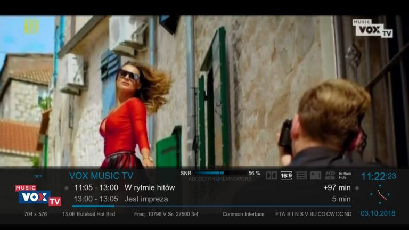Click the programme progress bar
The height and width of the screenshot is (230, 409).
(x=211, y=206)
